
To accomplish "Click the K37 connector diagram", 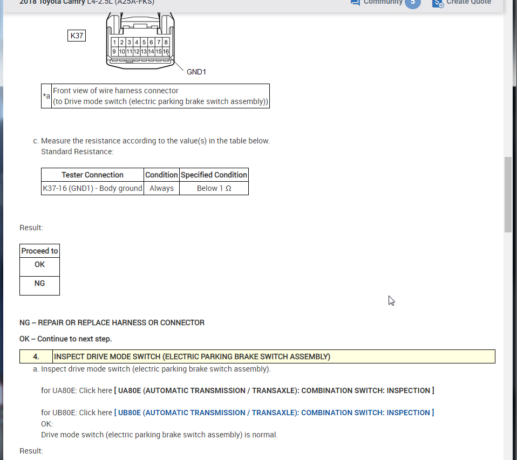I will (140, 40).
